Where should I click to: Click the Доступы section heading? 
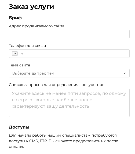tap(19, 127)
